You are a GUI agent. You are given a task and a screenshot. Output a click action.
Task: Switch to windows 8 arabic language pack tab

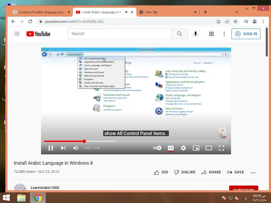pos(42,12)
